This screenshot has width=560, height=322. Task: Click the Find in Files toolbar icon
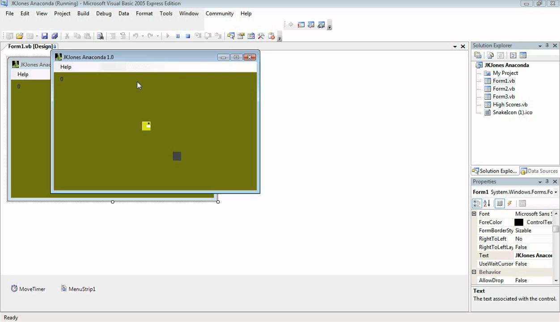pyautogui.click(x=100, y=36)
